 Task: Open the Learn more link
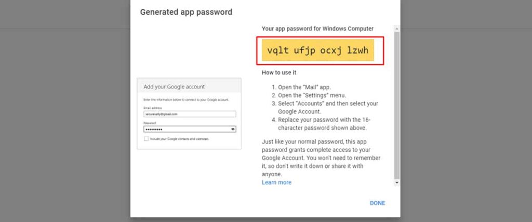point(276,182)
